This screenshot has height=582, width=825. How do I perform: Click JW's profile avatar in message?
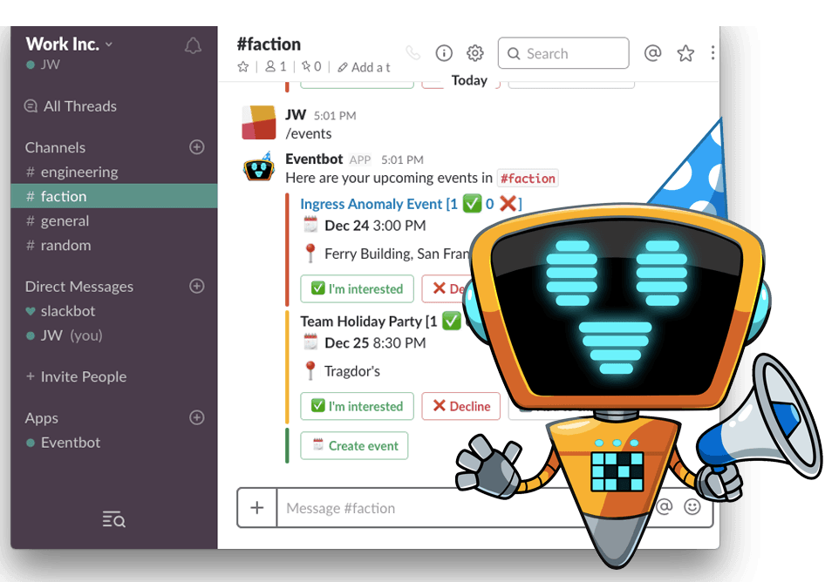pos(258,123)
